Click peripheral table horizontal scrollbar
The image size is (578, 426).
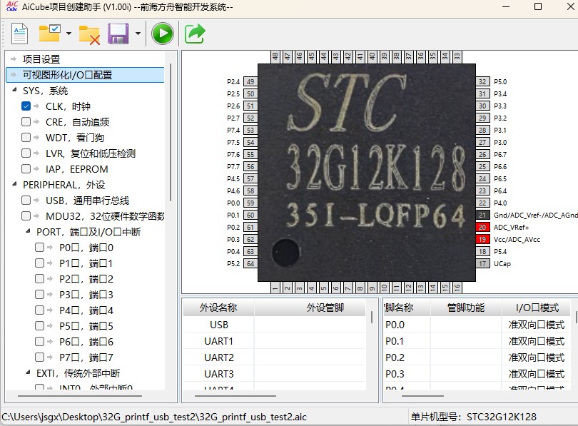(235, 396)
